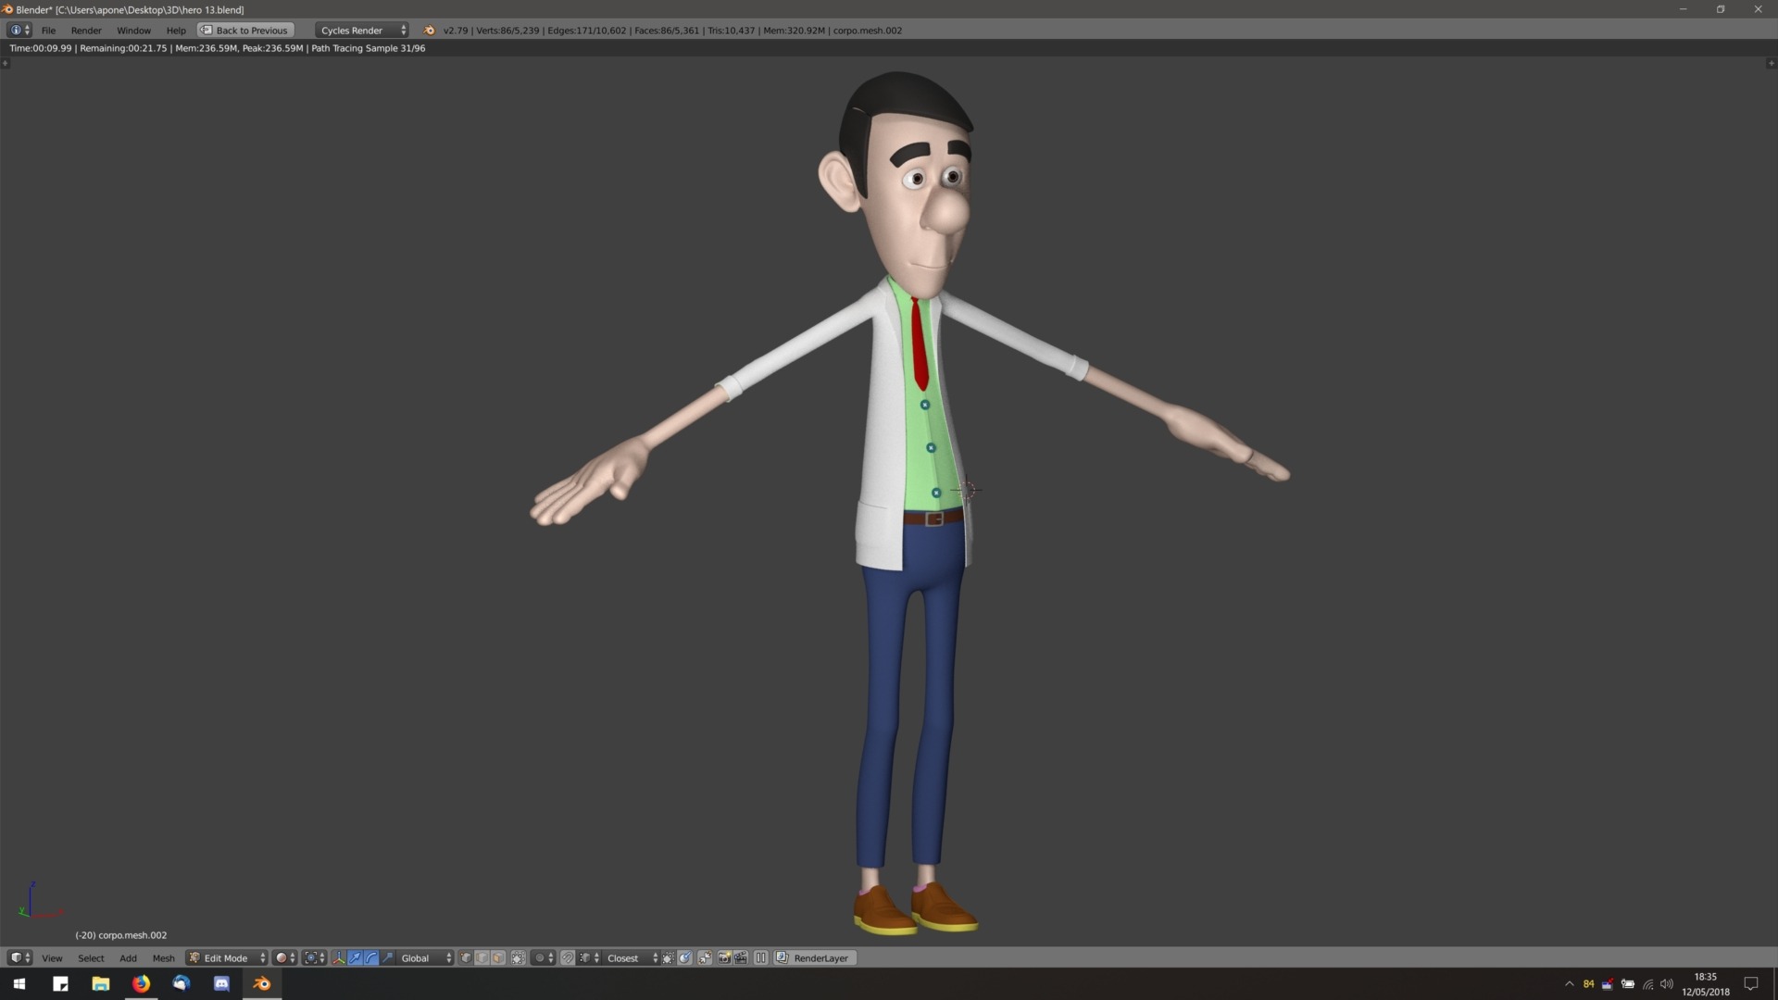Select the rotate manipulator arc icon
The height and width of the screenshot is (1000, 1778).
point(371,958)
